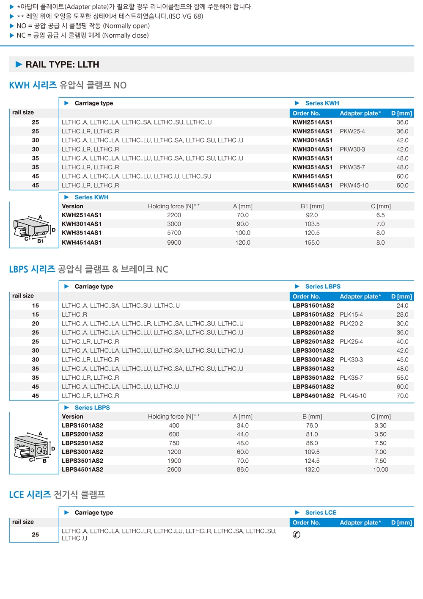
Task: Click holding force value 5700
Action: [174, 233]
